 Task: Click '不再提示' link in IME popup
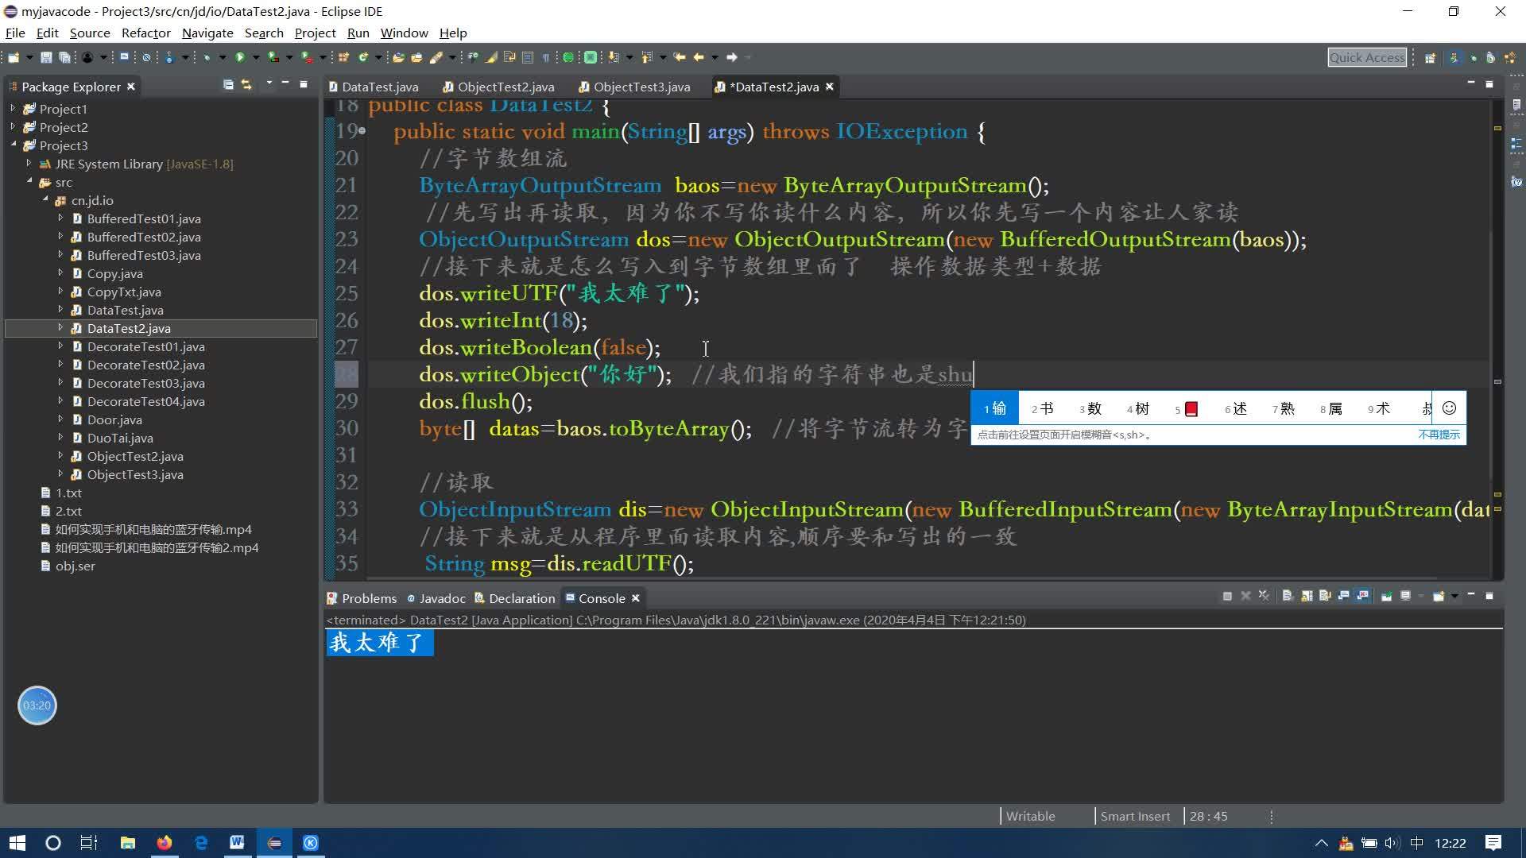pyautogui.click(x=1439, y=435)
